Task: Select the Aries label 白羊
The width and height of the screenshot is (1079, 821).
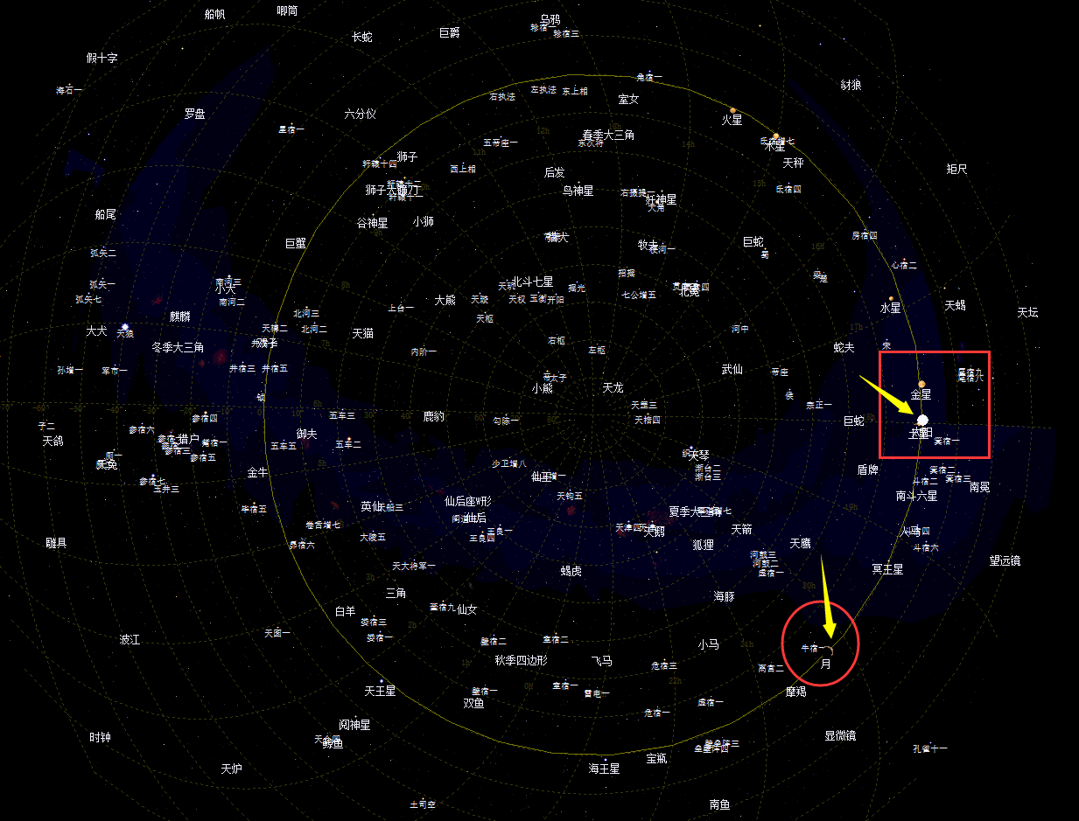Action: (x=345, y=611)
